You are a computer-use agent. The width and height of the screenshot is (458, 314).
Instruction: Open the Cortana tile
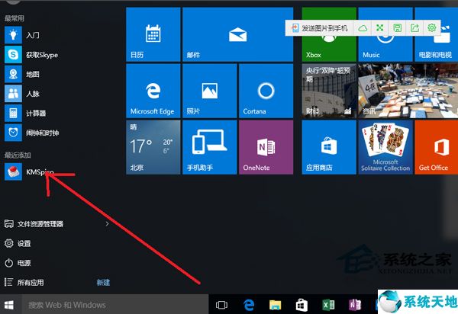tap(266, 91)
